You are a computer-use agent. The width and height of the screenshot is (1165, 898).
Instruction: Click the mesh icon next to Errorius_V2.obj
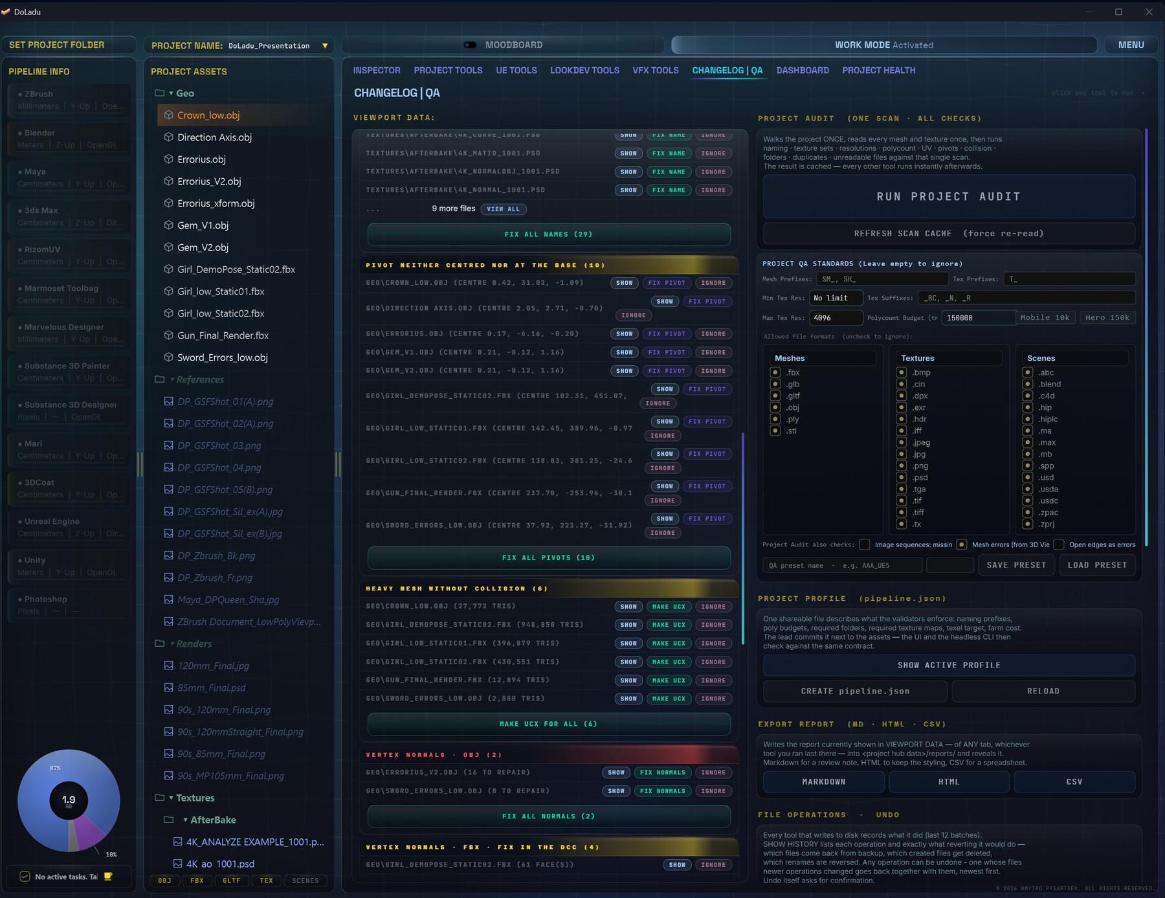(168, 181)
